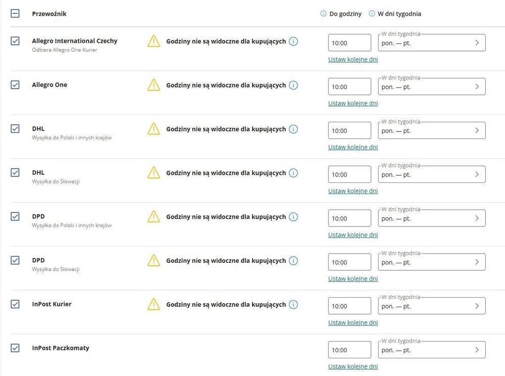Toggle checkbox for DPD Polska and other countries
The width and height of the screenshot is (505, 376).
click(15, 216)
